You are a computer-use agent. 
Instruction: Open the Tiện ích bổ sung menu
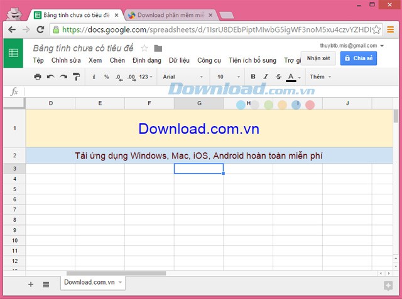[x=253, y=60]
